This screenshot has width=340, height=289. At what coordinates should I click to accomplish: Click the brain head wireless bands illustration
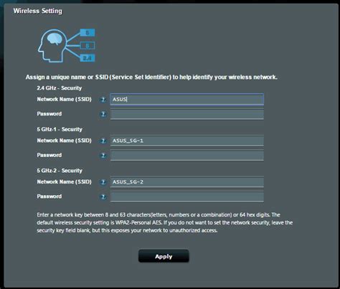point(67,45)
